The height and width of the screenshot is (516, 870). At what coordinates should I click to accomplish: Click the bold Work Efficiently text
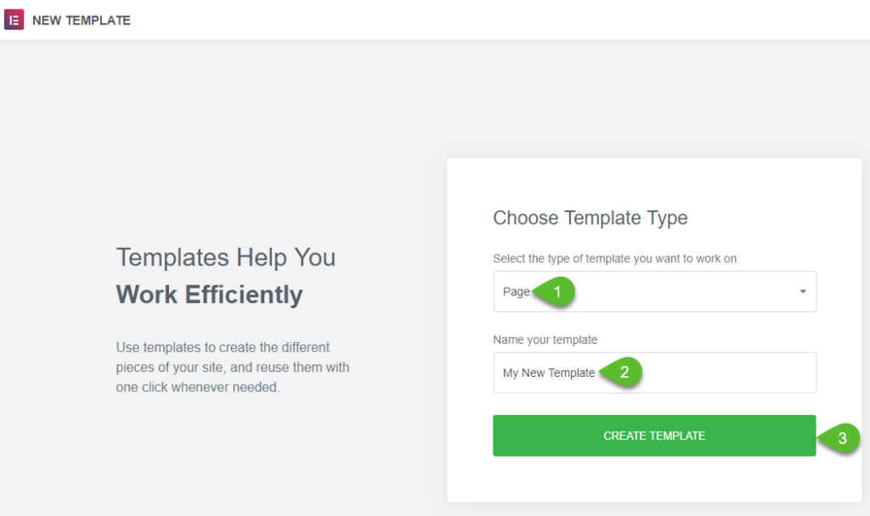[209, 294]
